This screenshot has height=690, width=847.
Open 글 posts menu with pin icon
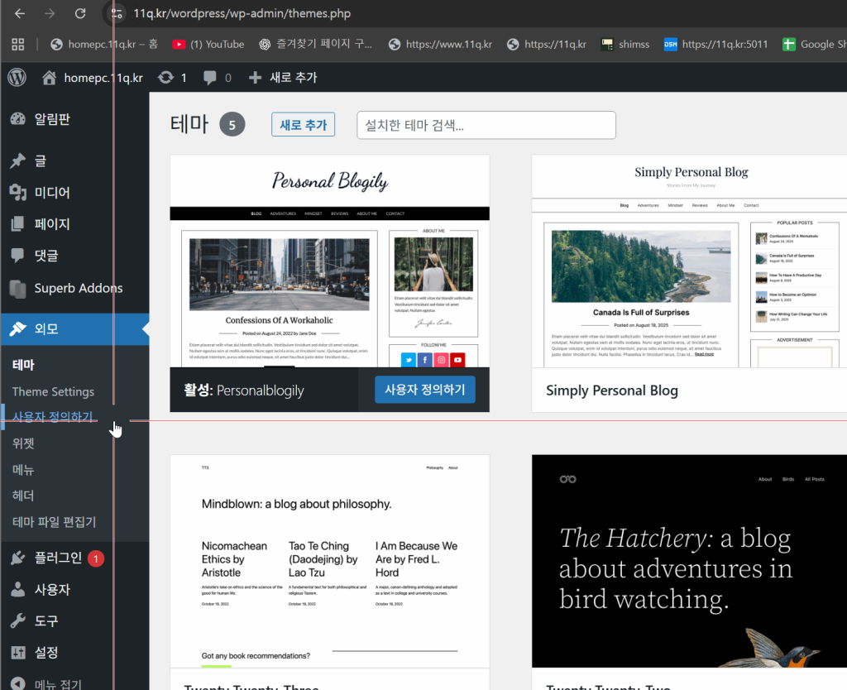pos(74,161)
